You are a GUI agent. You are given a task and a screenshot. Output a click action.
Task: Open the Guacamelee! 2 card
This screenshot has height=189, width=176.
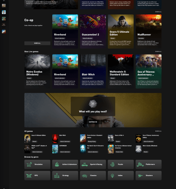pos(93,31)
